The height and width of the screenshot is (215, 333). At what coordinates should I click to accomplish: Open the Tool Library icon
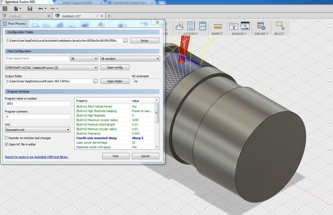pyautogui.click(x=234, y=26)
